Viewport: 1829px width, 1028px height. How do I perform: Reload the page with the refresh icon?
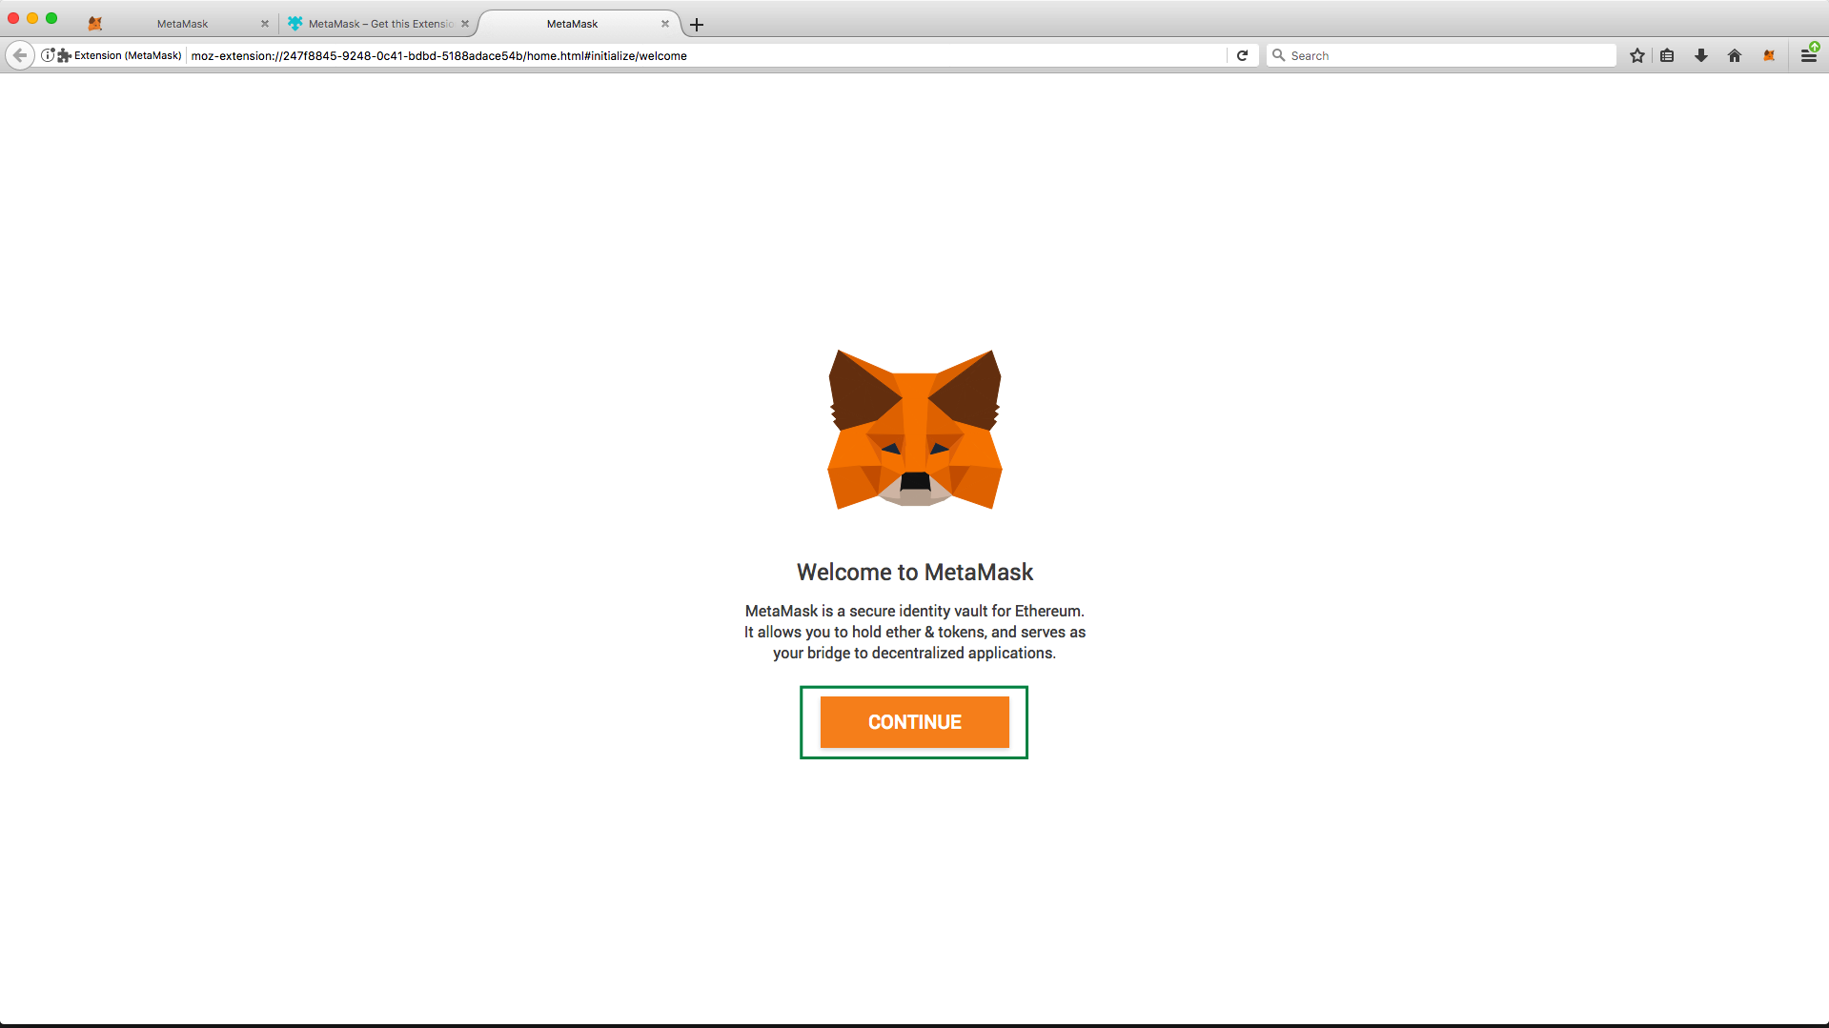(1242, 55)
